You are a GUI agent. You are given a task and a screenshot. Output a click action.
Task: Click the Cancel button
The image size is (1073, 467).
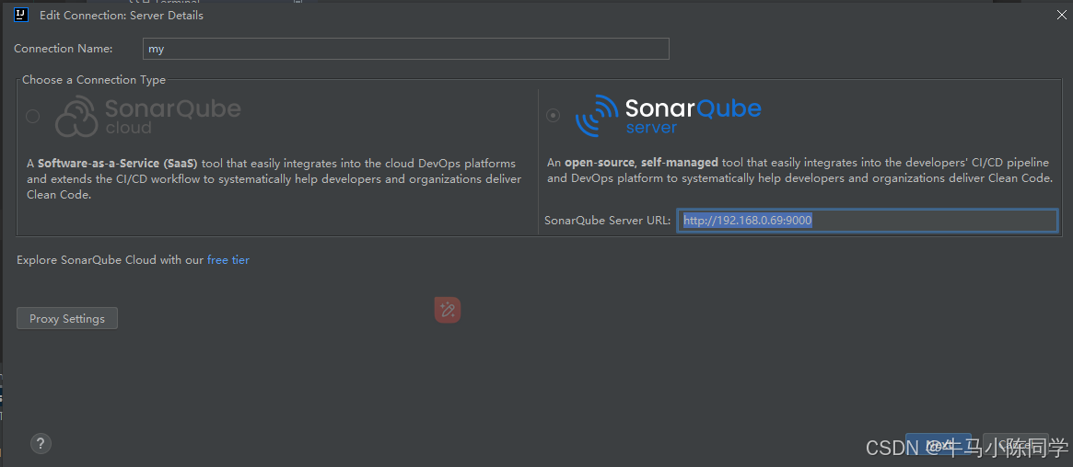[1016, 444]
